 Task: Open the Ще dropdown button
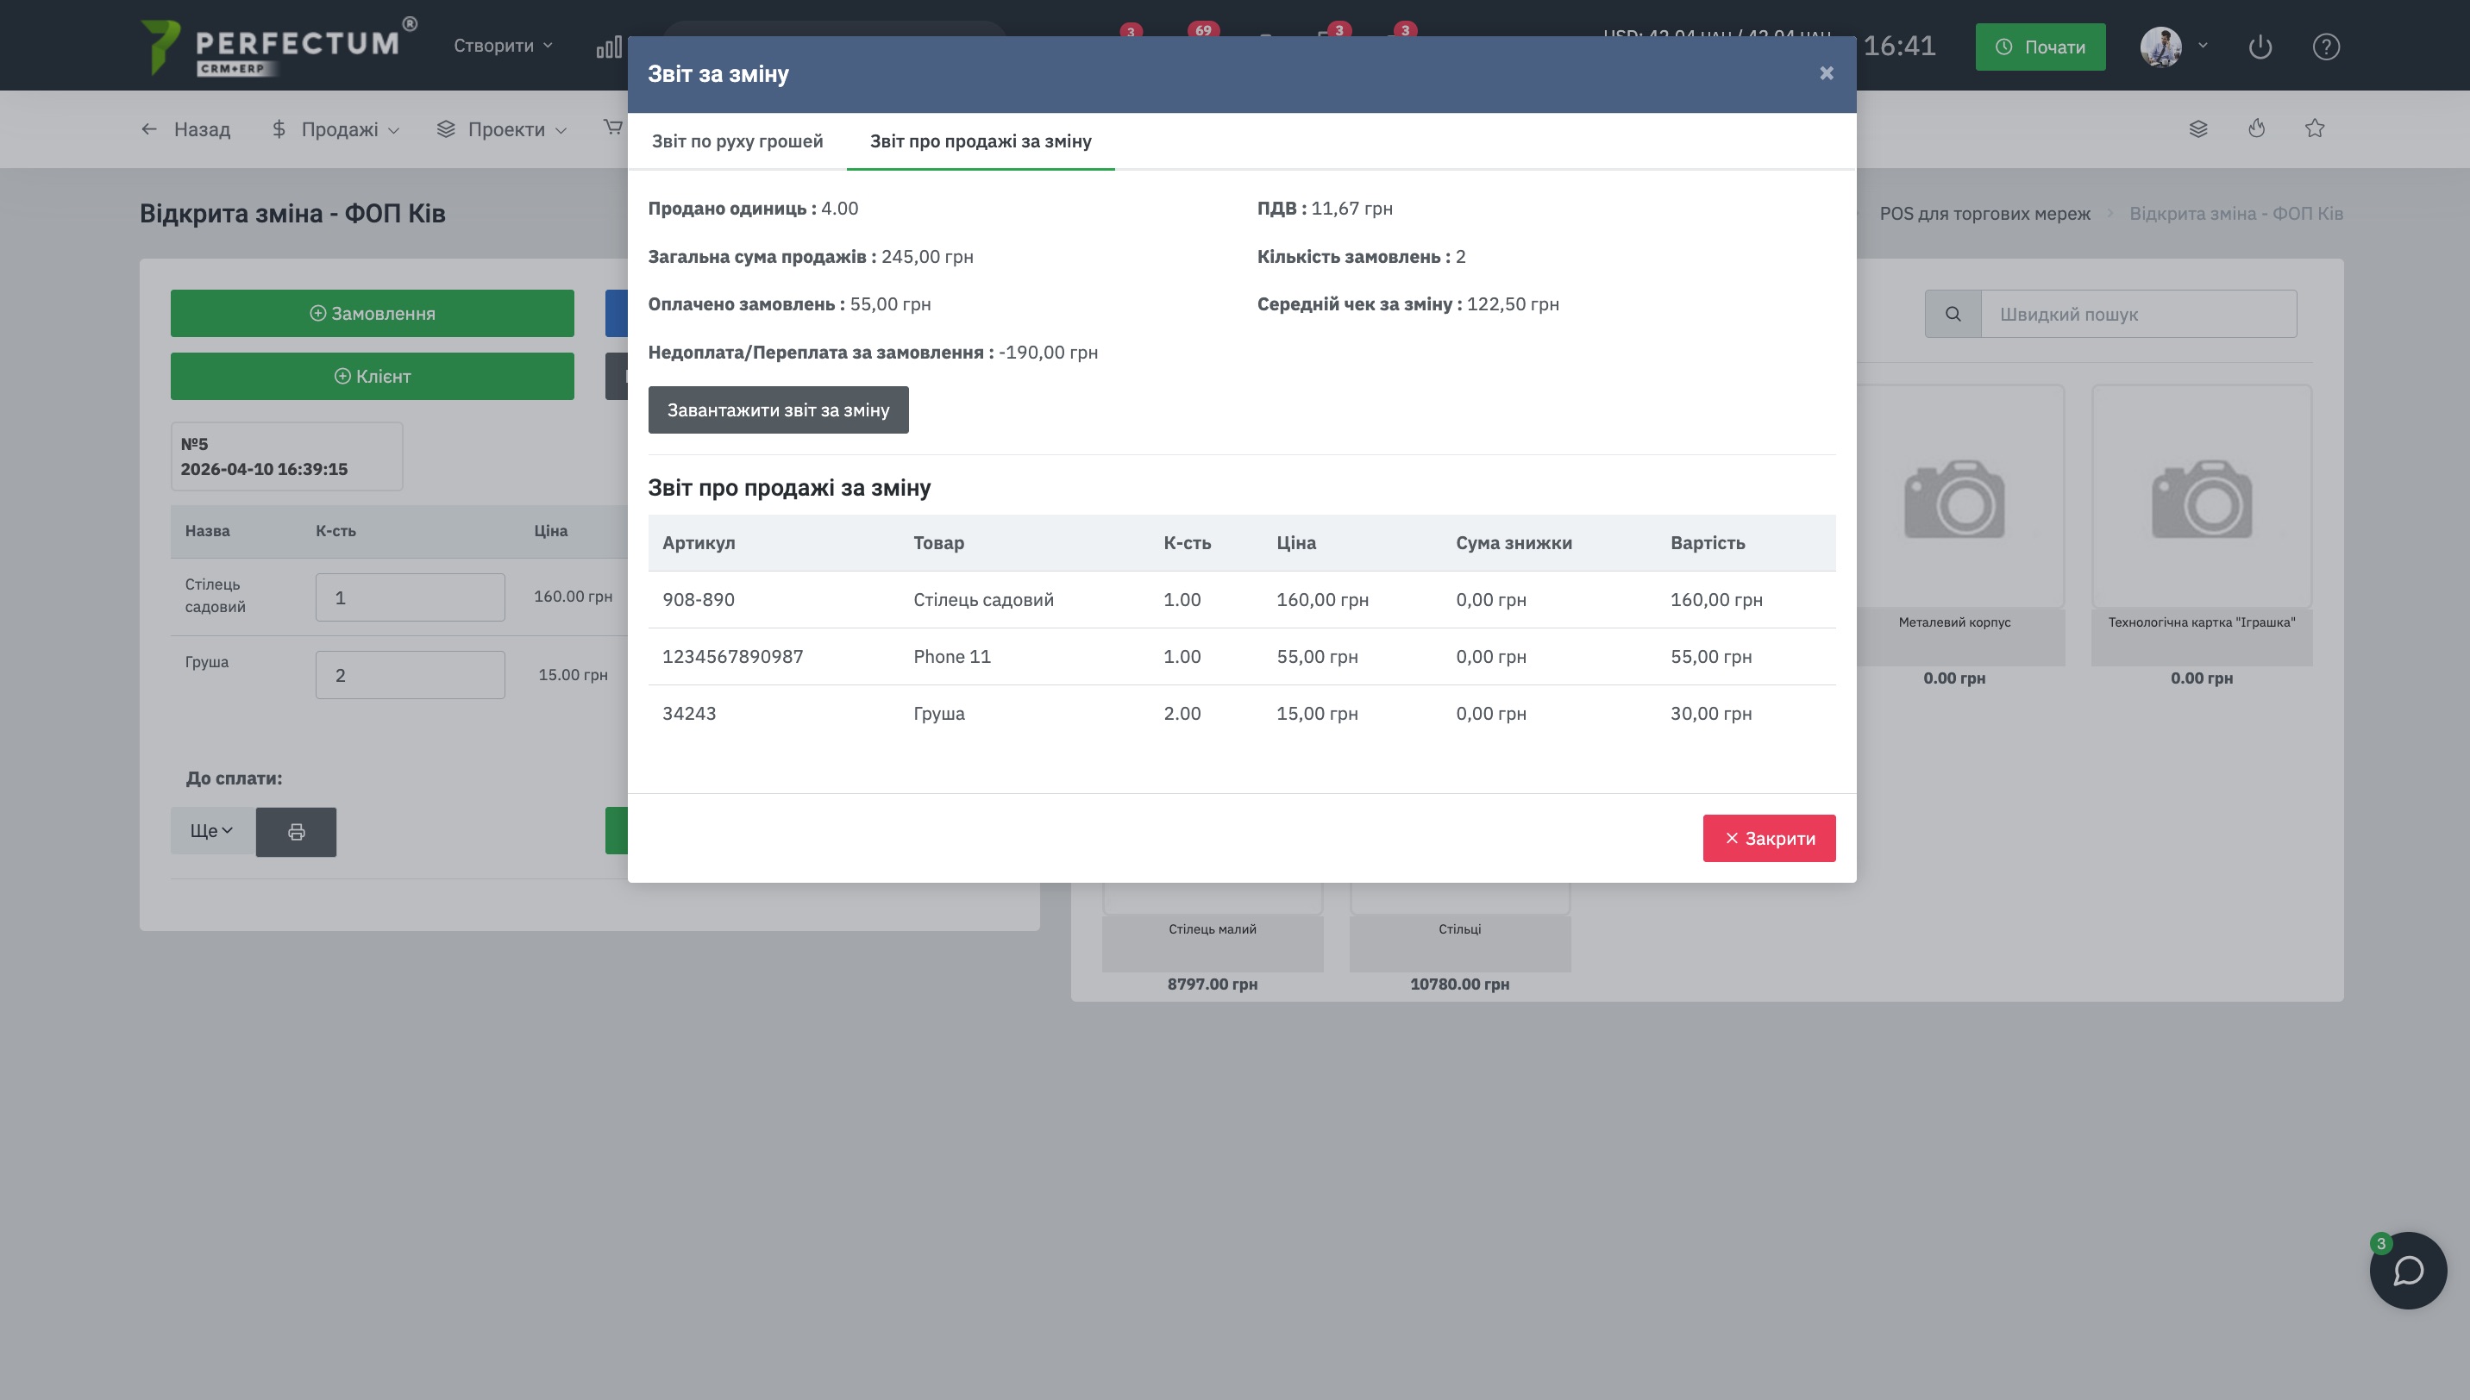(x=211, y=831)
